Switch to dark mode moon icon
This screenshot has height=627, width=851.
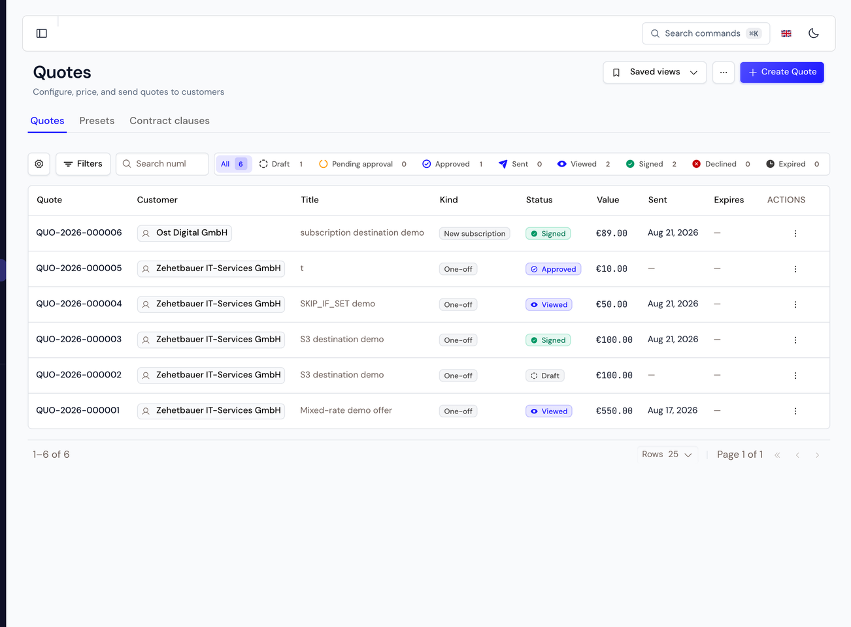pos(814,33)
